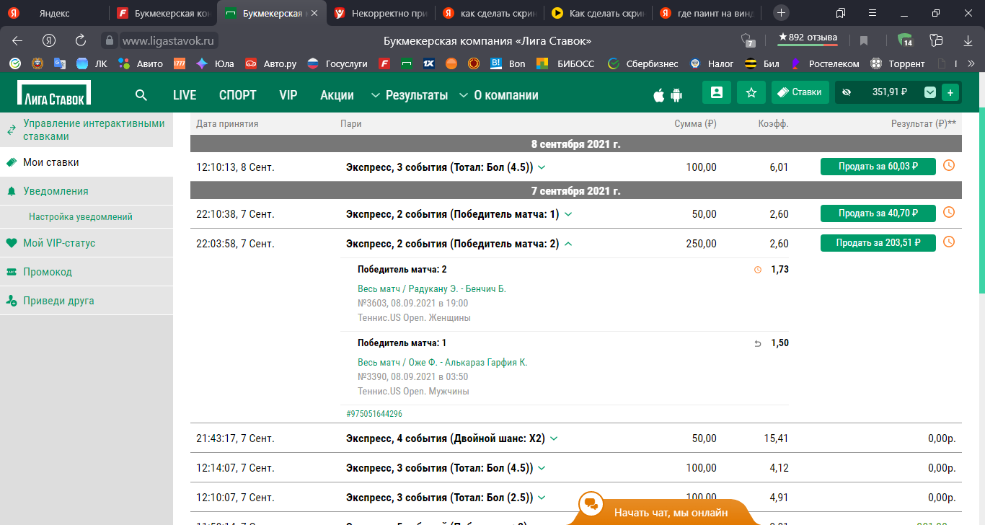
Task: Click the Продать за 203,51 ₽ button
Action: [x=878, y=243]
